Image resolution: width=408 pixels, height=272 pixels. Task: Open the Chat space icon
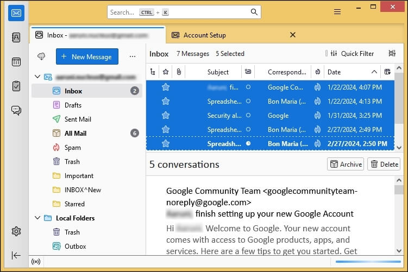[x=16, y=110]
